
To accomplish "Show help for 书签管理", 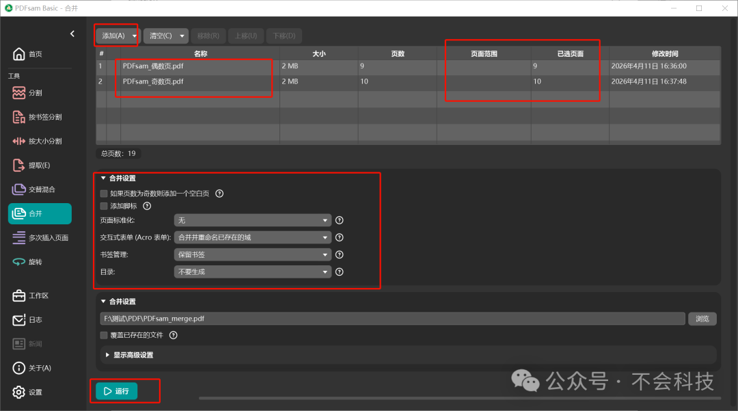I will pyautogui.click(x=340, y=254).
